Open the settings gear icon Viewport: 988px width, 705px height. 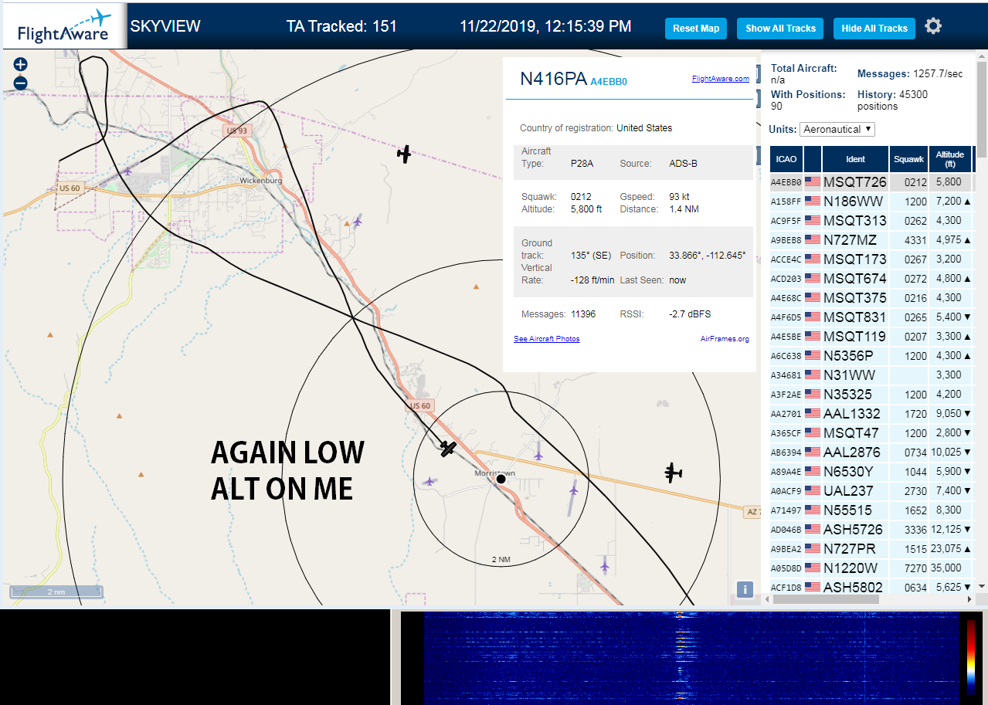tap(933, 26)
